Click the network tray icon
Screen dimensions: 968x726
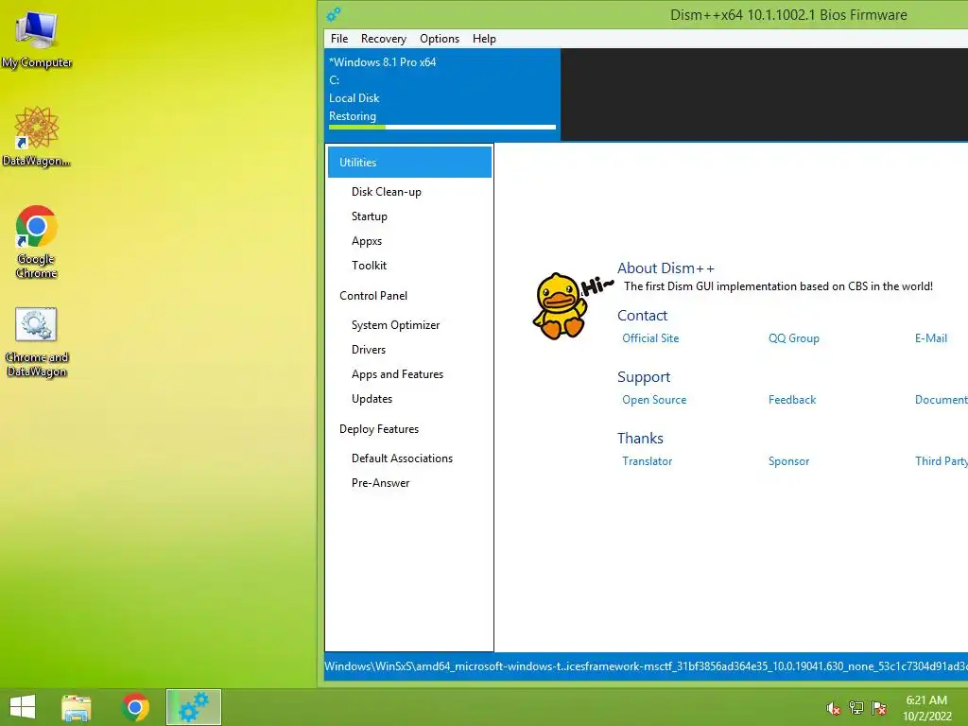coord(856,708)
